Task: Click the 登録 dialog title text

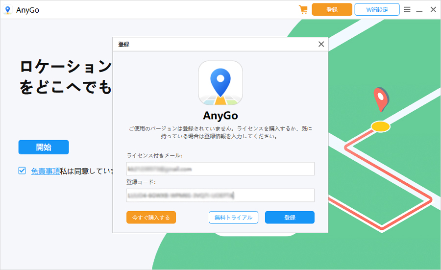Action: [124, 45]
